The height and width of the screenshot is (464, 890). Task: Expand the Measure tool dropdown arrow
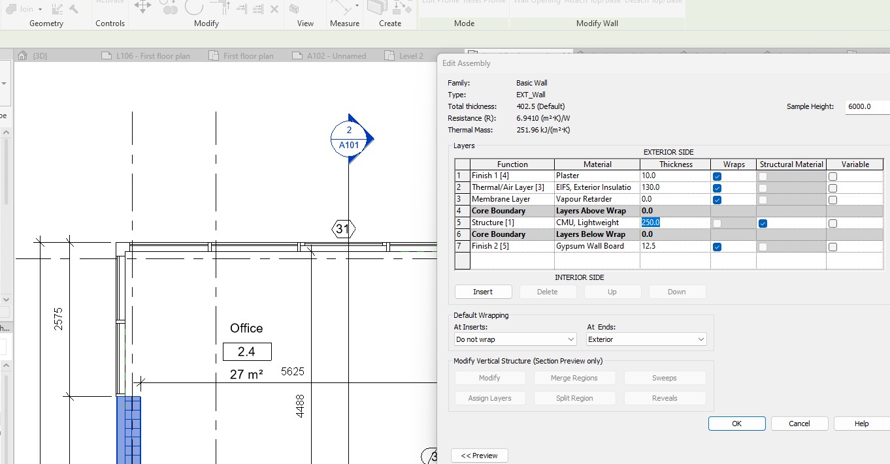[357, 6]
